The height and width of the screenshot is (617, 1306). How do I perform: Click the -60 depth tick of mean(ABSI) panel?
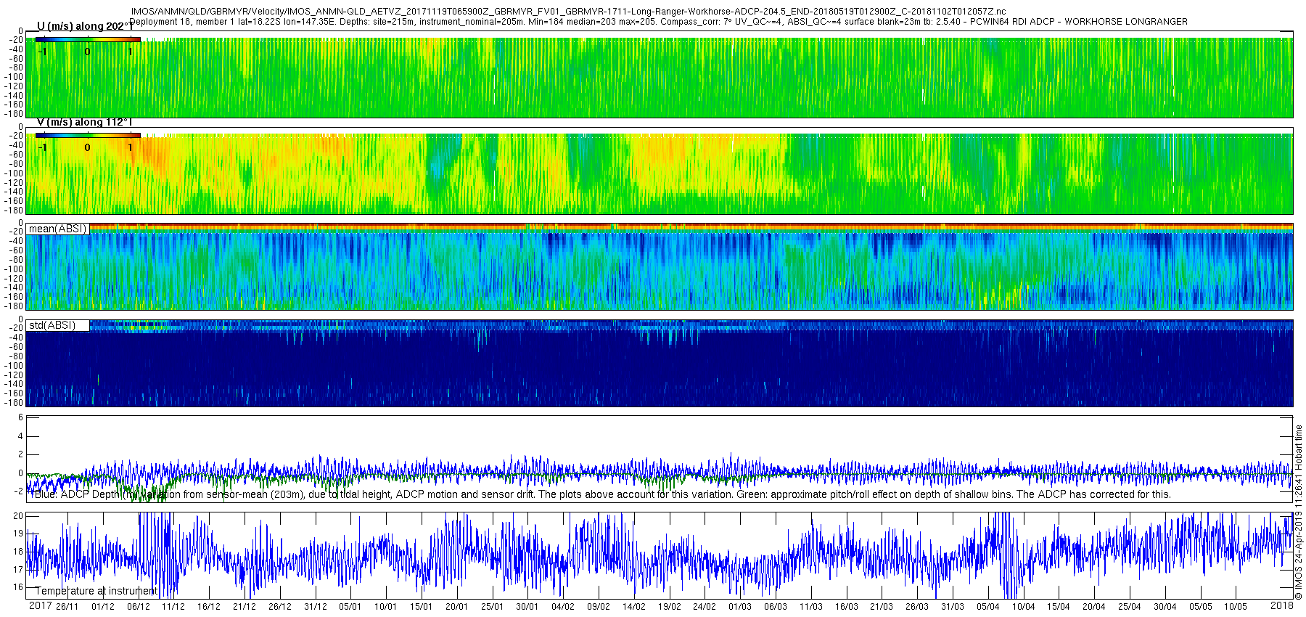[16, 251]
